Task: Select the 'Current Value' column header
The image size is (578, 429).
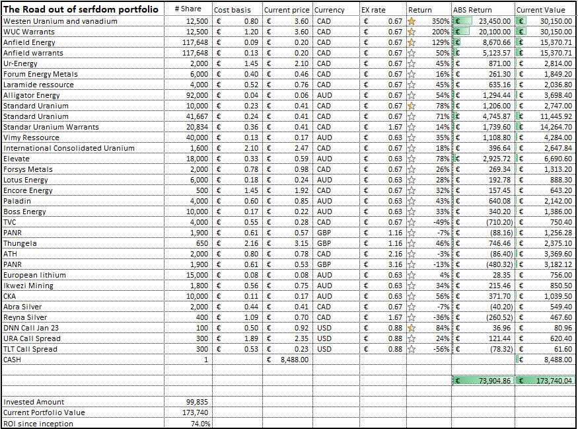Action: pyautogui.click(x=545, y=10)
